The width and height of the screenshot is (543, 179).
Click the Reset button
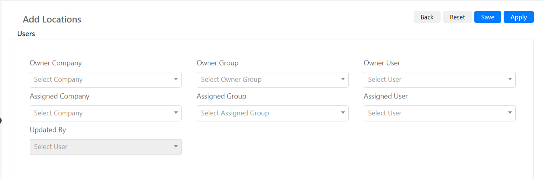point(457,17)
